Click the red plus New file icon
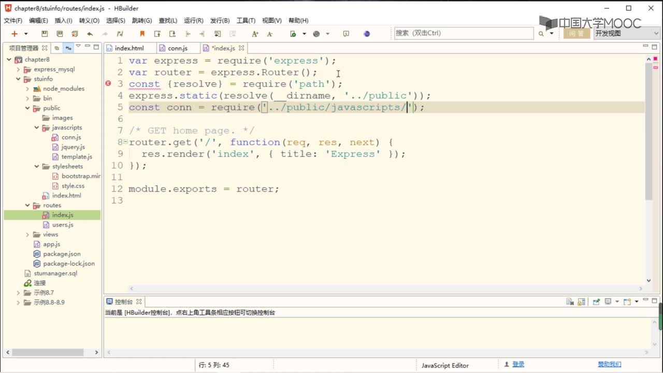Viewport: 663px width, 373px height. pyautogui.click(x=15, y=34)
